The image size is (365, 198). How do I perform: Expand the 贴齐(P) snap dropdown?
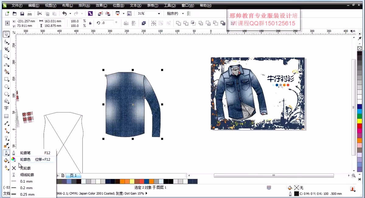tap(183, 14)
